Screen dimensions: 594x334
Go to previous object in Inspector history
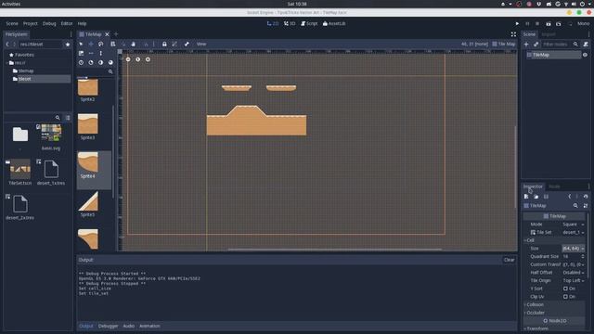(x=569, y=197)
